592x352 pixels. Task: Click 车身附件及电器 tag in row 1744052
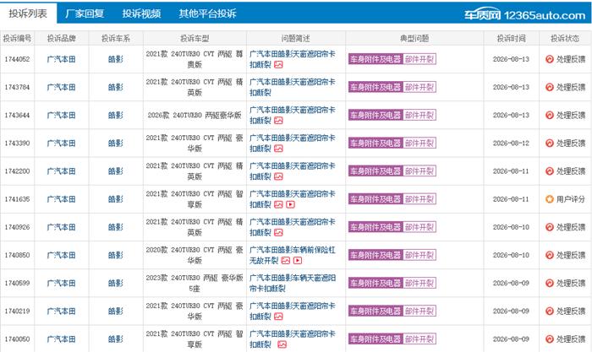click(375, 59)
